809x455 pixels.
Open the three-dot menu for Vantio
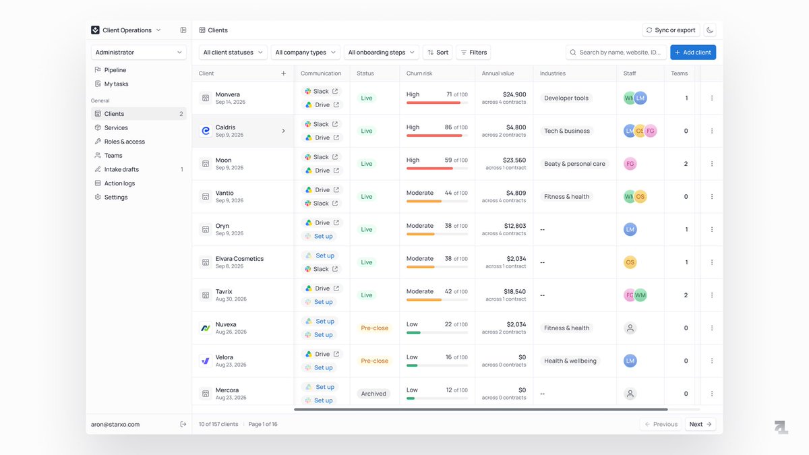click(712, 197)
